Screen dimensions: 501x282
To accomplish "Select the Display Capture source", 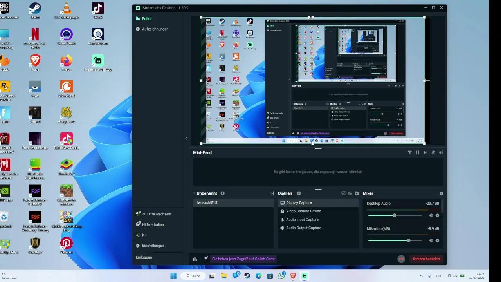I will point(318,203).
